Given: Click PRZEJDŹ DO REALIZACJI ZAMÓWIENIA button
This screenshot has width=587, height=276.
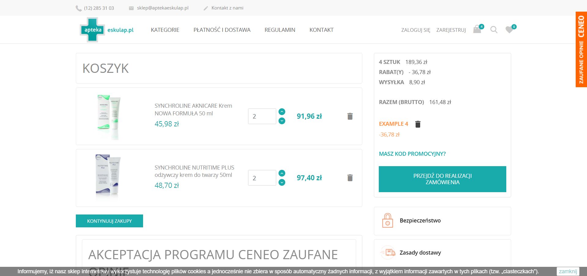Looking at the screenshot, I should [442, 179].
